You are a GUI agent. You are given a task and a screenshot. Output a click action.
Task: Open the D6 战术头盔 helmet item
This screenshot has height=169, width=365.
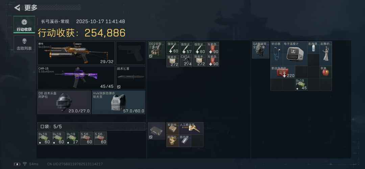point(64,102)
